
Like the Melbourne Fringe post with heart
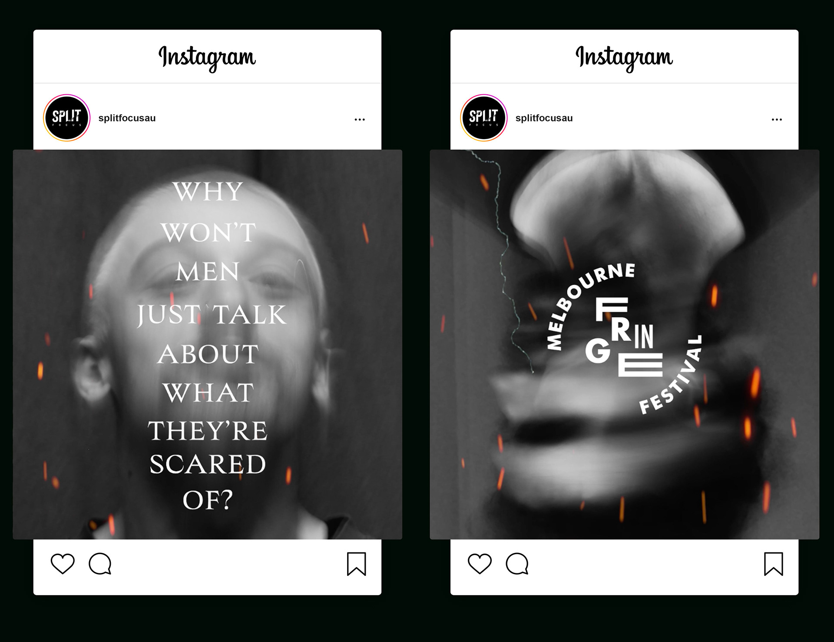coord(480,564)
